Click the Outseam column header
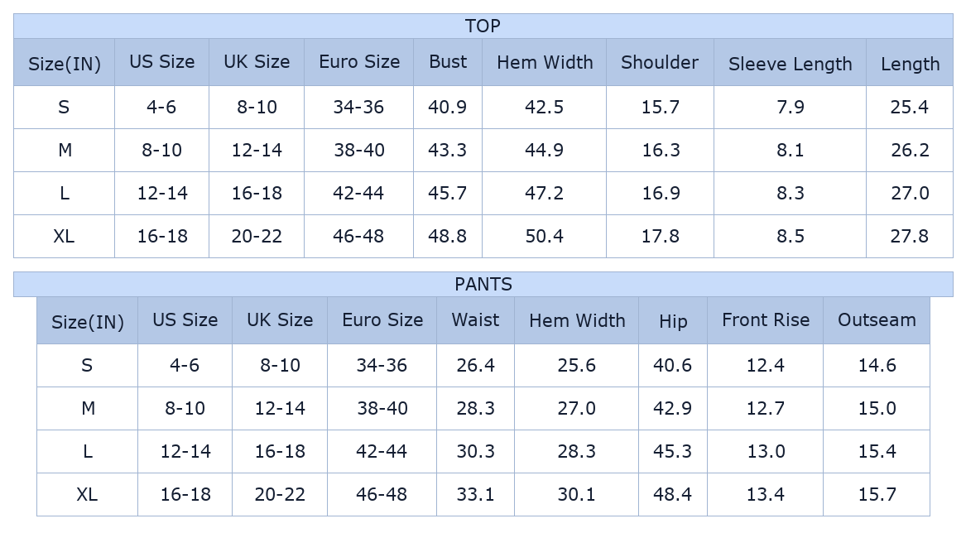Image resolution: width=966 pixels, height=533 pixels. [877, 320]
